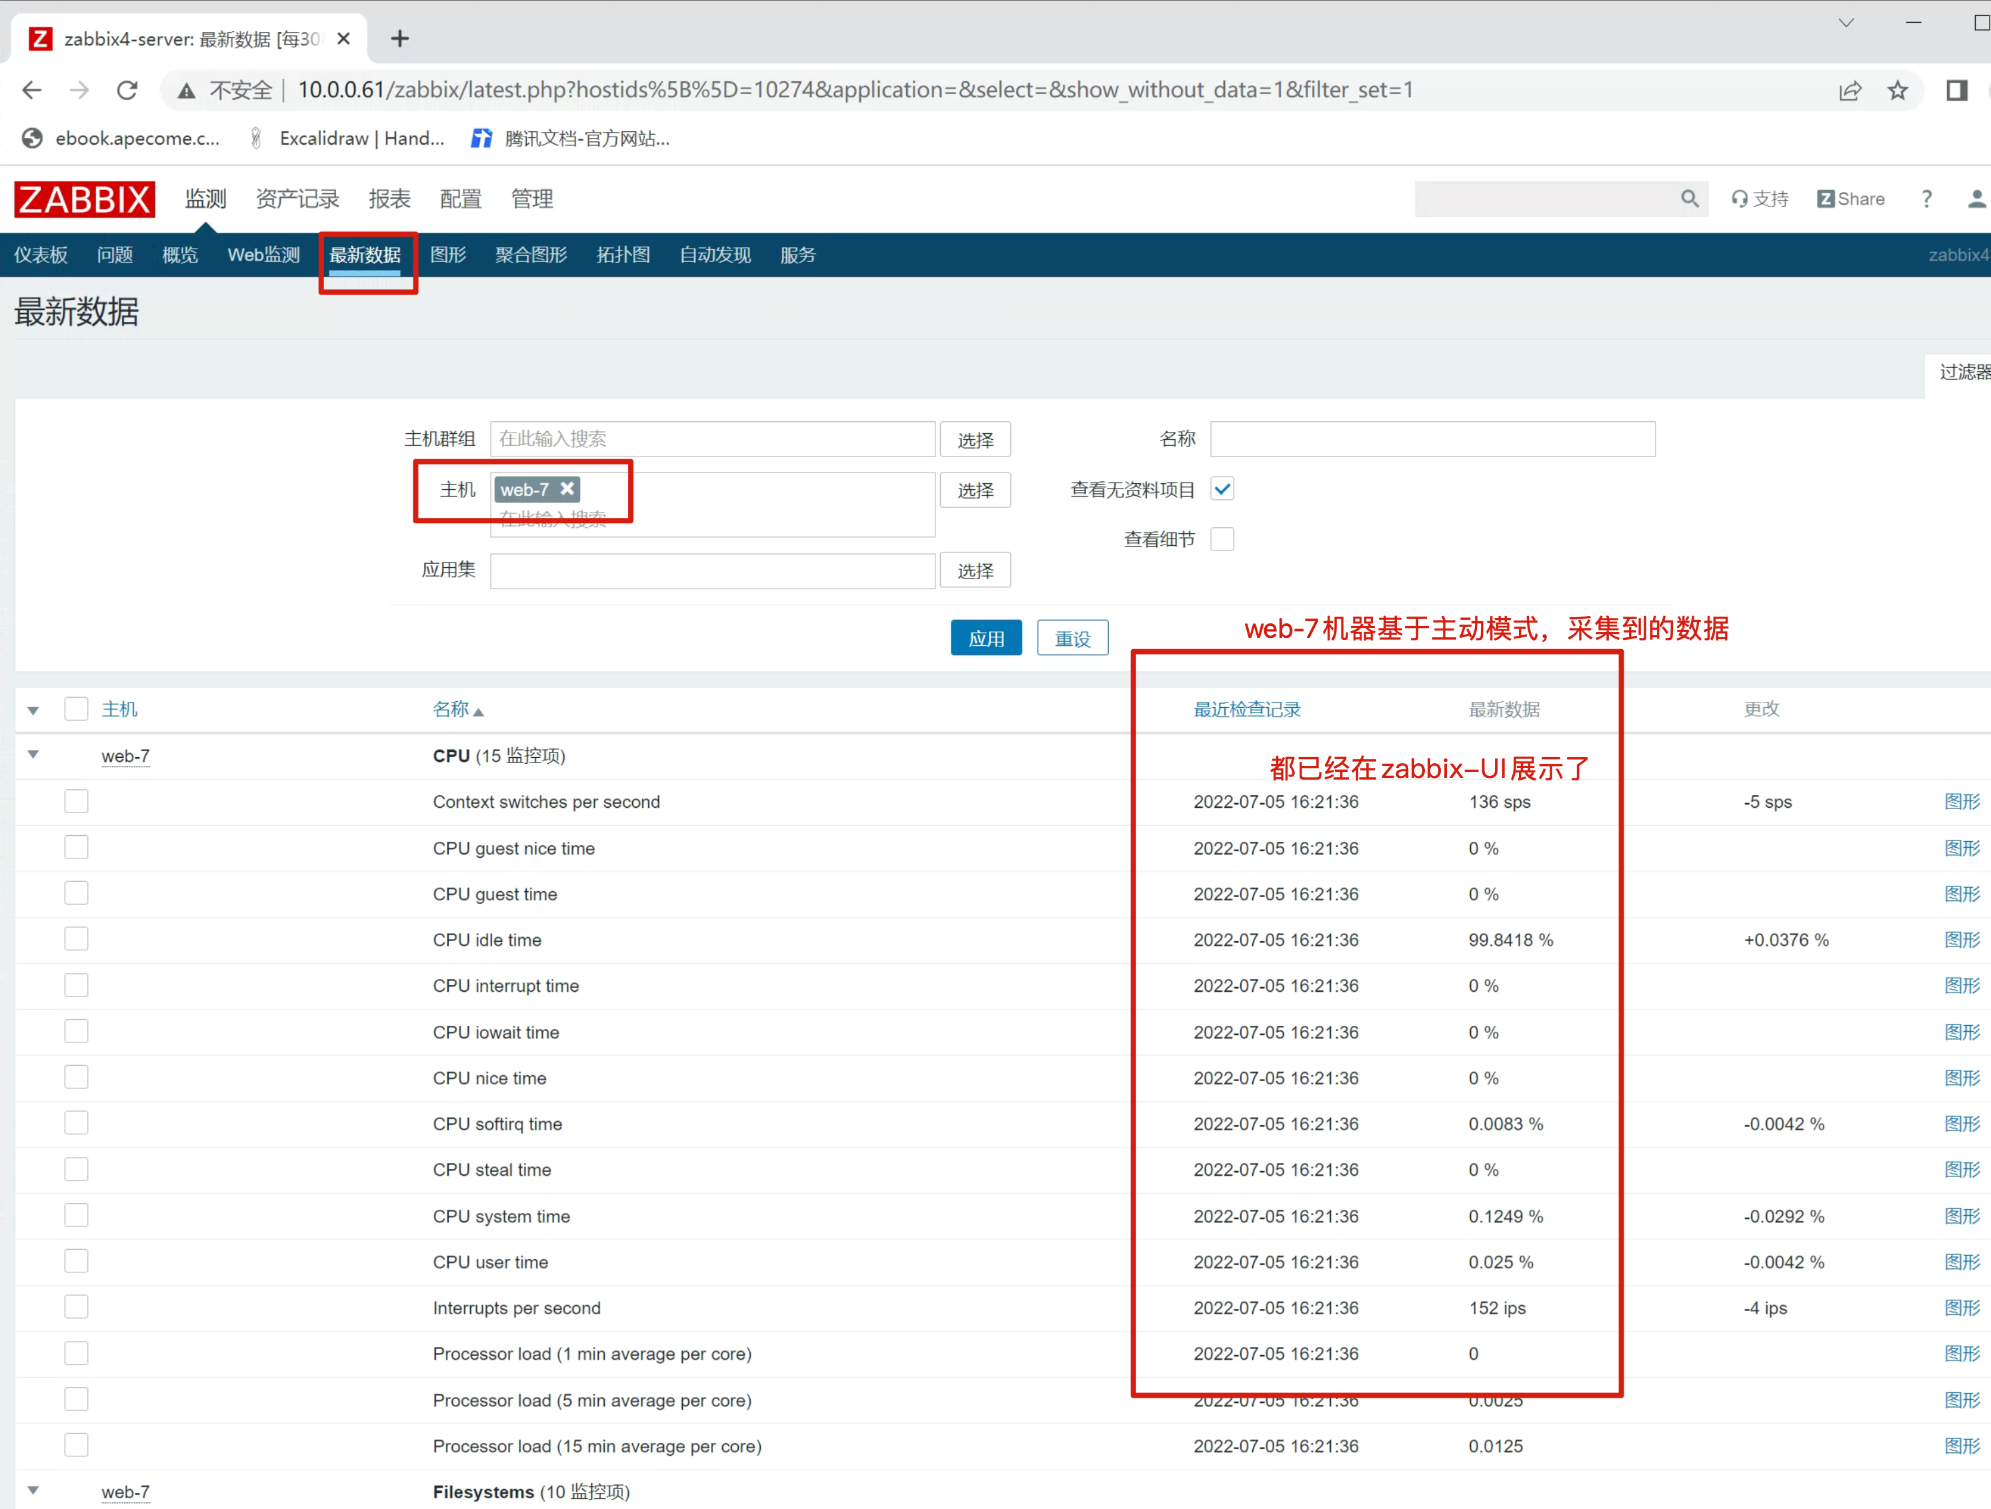The image size is (1991, 1509).
Task: Click the search magnifier icon
Action: [x=1688, y=199]
